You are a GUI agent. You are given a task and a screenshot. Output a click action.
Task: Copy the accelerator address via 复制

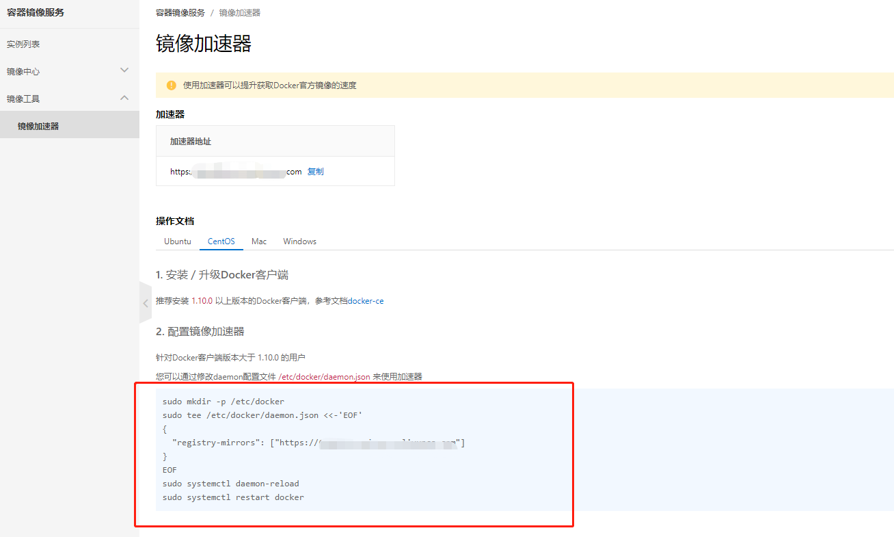[315, 171]
